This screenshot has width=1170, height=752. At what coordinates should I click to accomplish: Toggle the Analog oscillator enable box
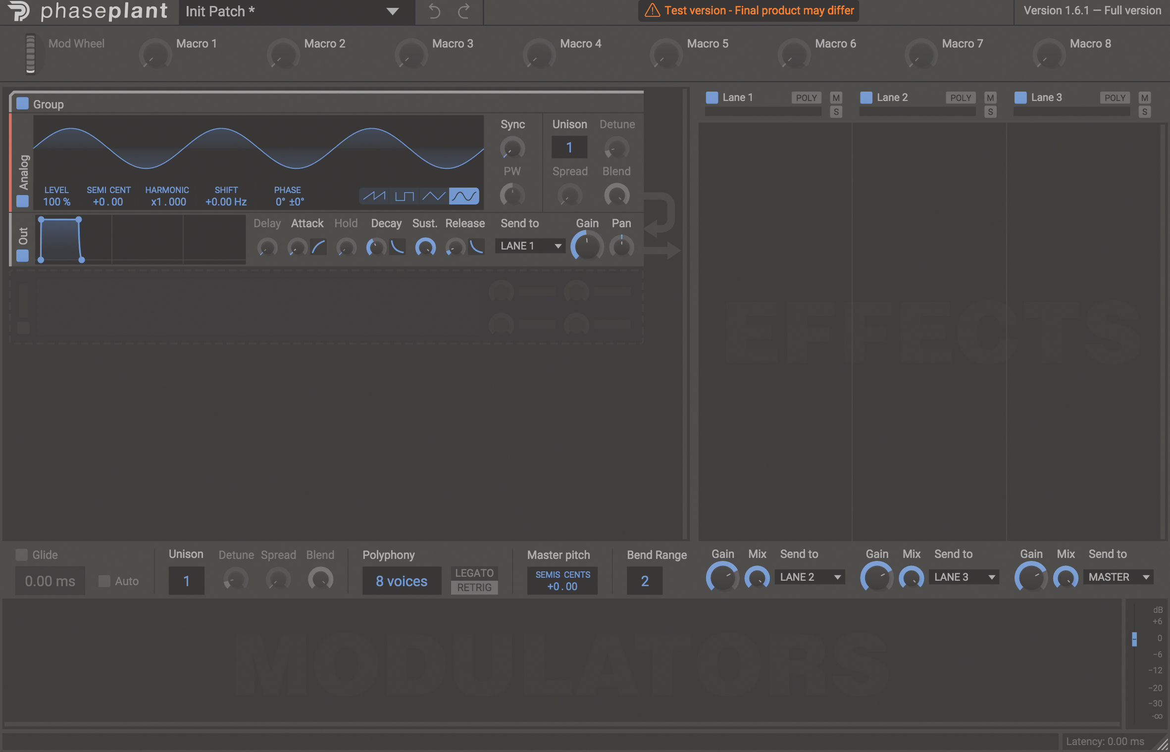click(22, 201)
